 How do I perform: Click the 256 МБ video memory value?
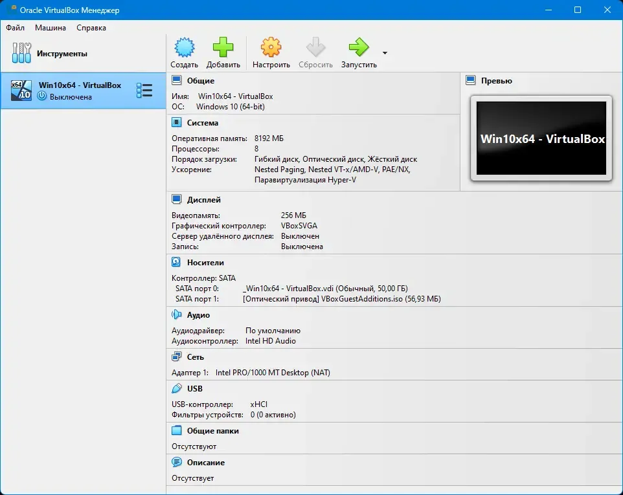(293, 215)
